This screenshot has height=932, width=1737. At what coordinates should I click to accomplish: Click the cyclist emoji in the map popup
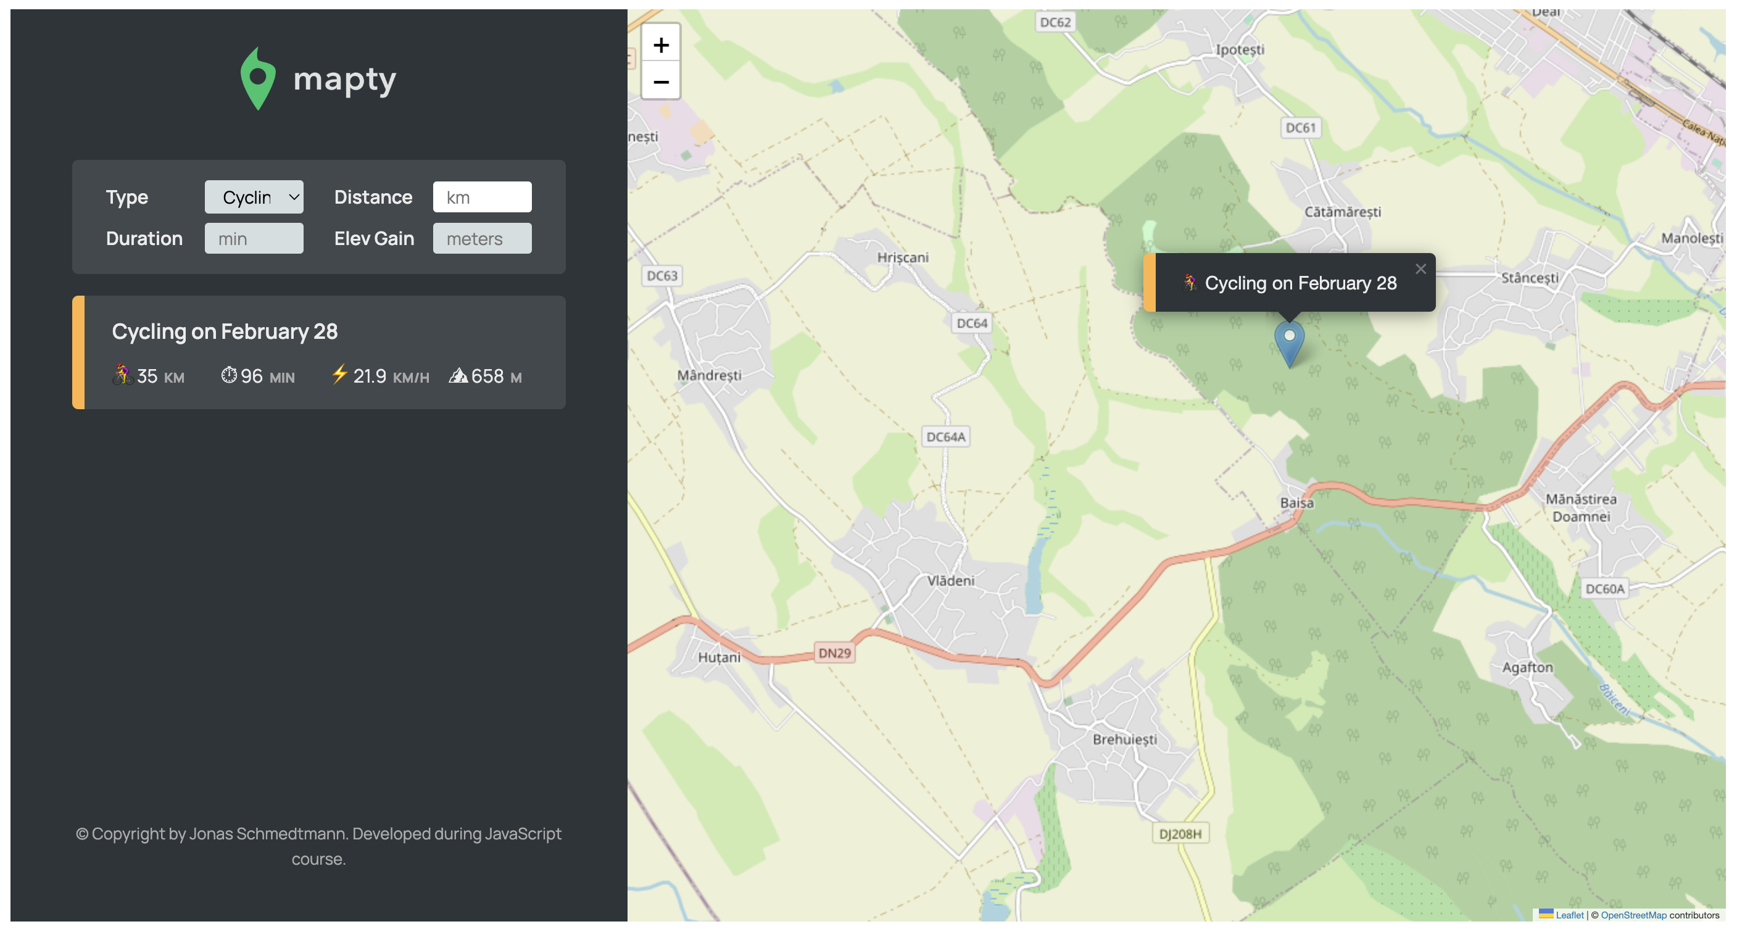click(x=1191, y=283)
